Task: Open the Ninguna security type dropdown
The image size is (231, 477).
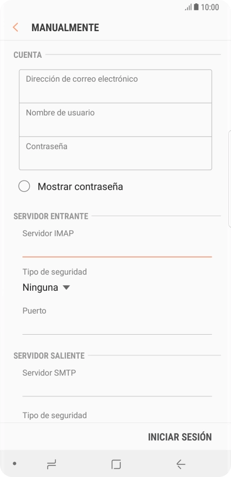Action: [46, 287]
